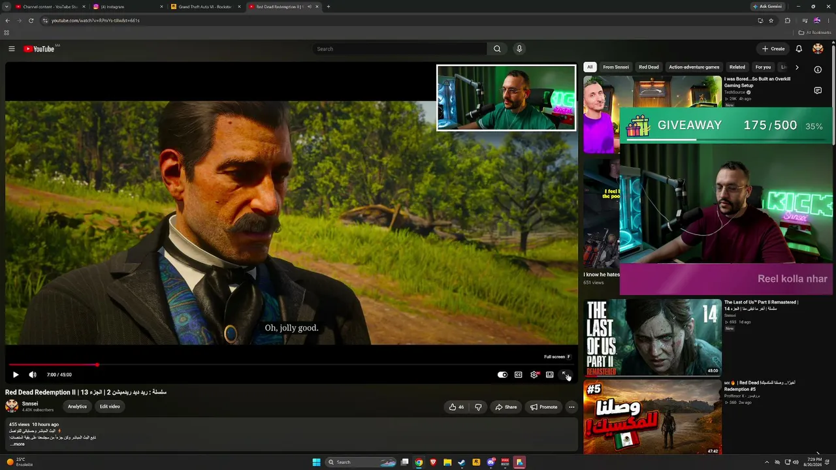This screenshot has height=470, width=836.
Task: Toggle the autoplay switch in player
Action: [502, 375]
